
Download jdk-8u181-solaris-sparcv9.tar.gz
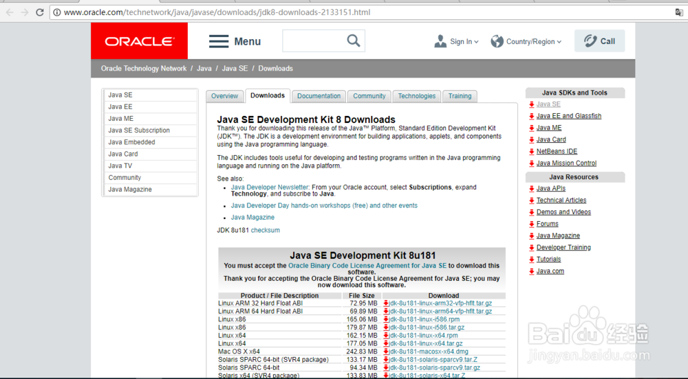(x=434, y=367)
